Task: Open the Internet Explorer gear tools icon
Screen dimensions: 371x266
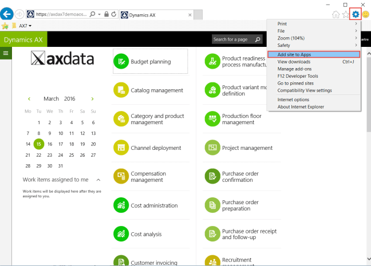Action: tap(356, 14)
